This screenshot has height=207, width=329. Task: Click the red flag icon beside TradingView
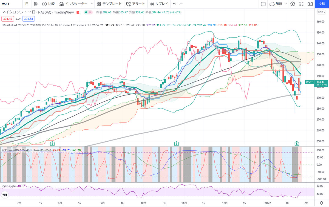78,12
